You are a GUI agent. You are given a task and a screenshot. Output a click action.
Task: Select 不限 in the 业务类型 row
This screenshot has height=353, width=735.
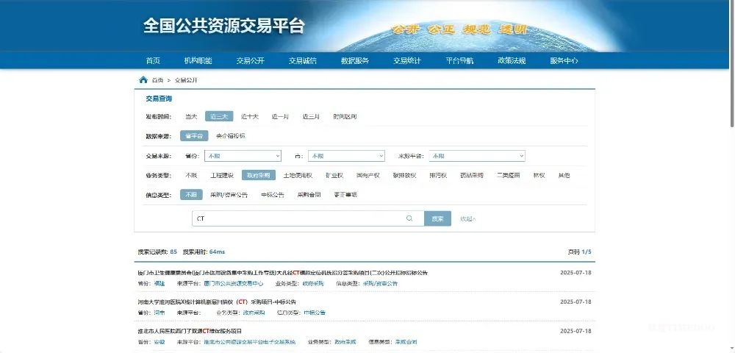(x=191, y=175)
